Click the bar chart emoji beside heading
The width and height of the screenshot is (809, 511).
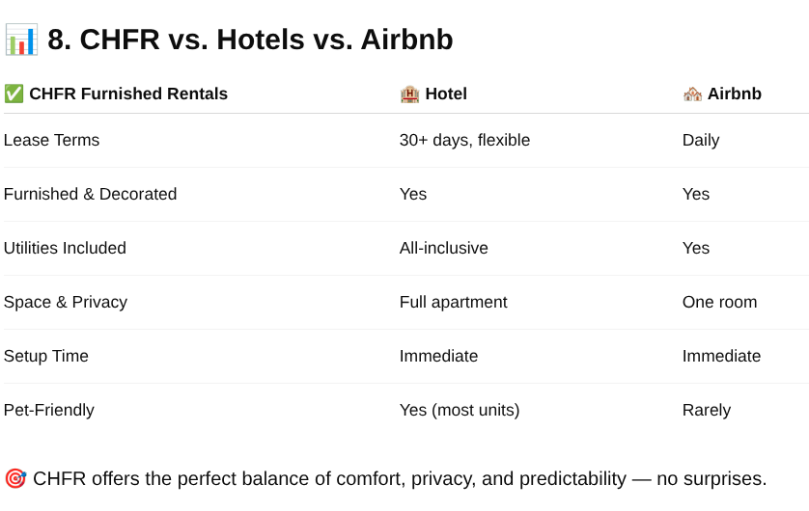[x=21, y=40]
